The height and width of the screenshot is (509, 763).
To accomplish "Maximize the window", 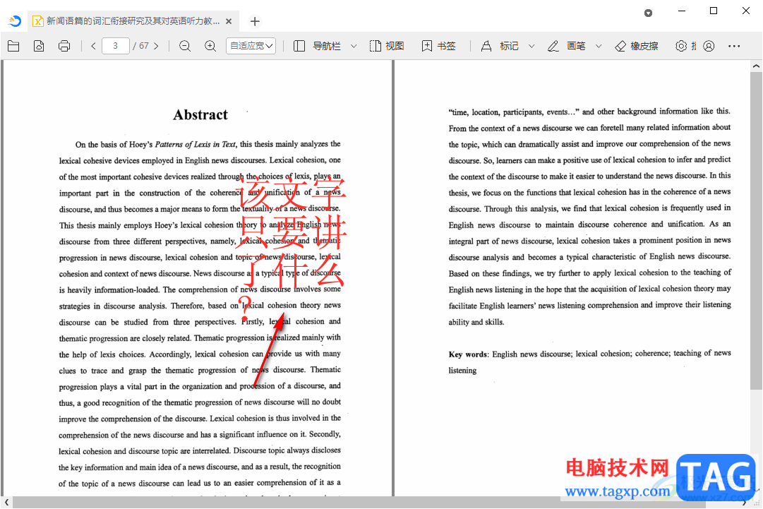I will click(714, 11).
